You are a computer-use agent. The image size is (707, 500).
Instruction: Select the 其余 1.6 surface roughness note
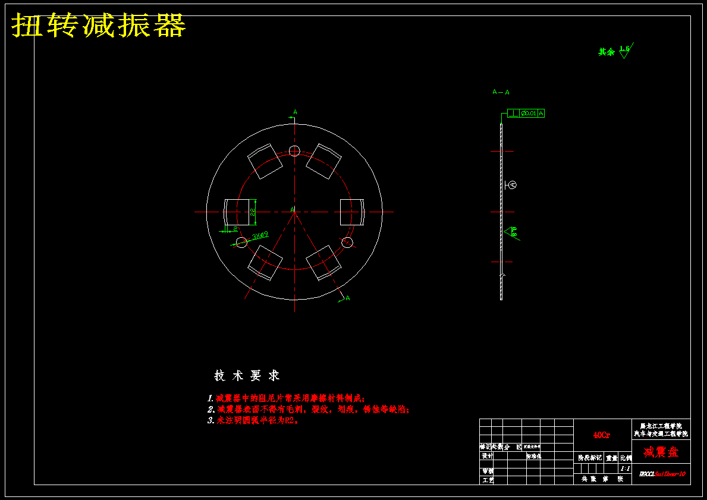pyautogui.click(x=616, y=51)
